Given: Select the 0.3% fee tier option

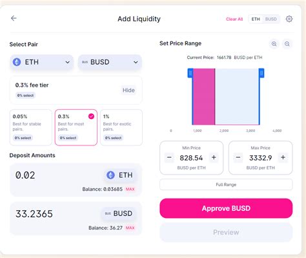Looking at the screenshot, I should (x=76, y=127).
